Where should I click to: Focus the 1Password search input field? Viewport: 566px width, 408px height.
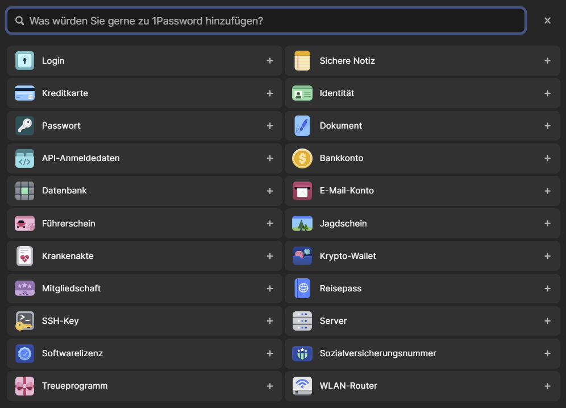273,21
